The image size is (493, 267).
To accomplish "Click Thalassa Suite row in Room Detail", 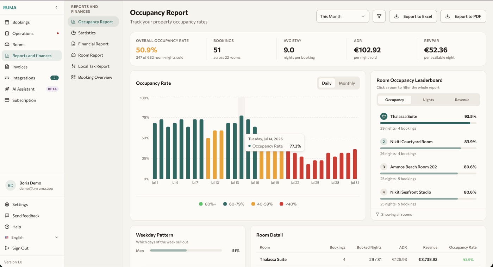I will click(368, 260).
